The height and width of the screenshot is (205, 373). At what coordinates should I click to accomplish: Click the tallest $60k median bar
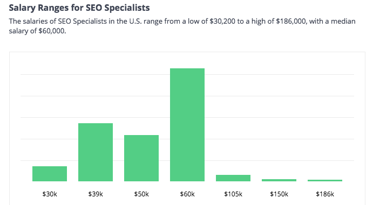coord(187,125)
